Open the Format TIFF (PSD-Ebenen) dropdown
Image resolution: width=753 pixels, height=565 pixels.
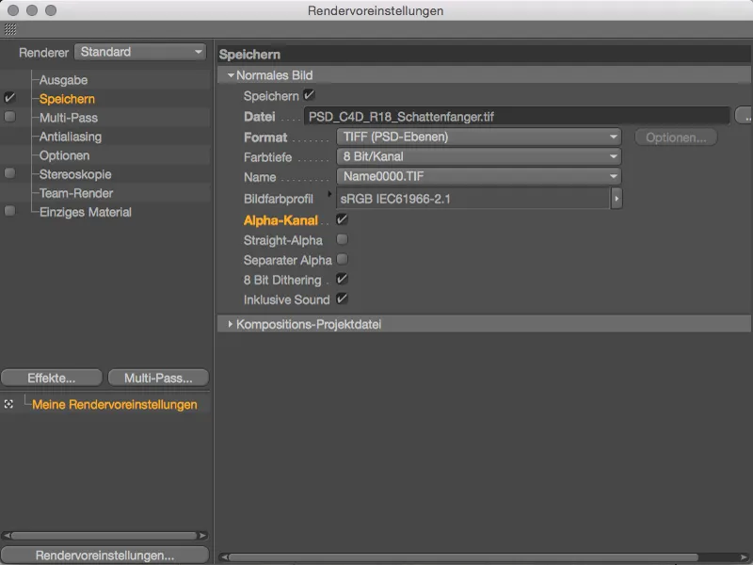point(479,137)
